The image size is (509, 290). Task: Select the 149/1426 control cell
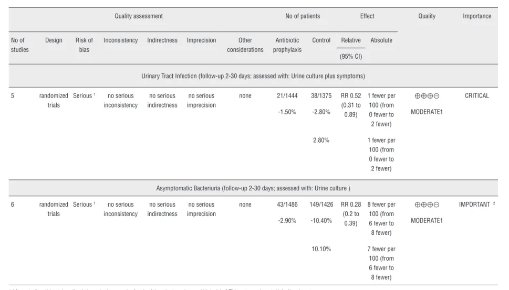click(x=321, y=205)
